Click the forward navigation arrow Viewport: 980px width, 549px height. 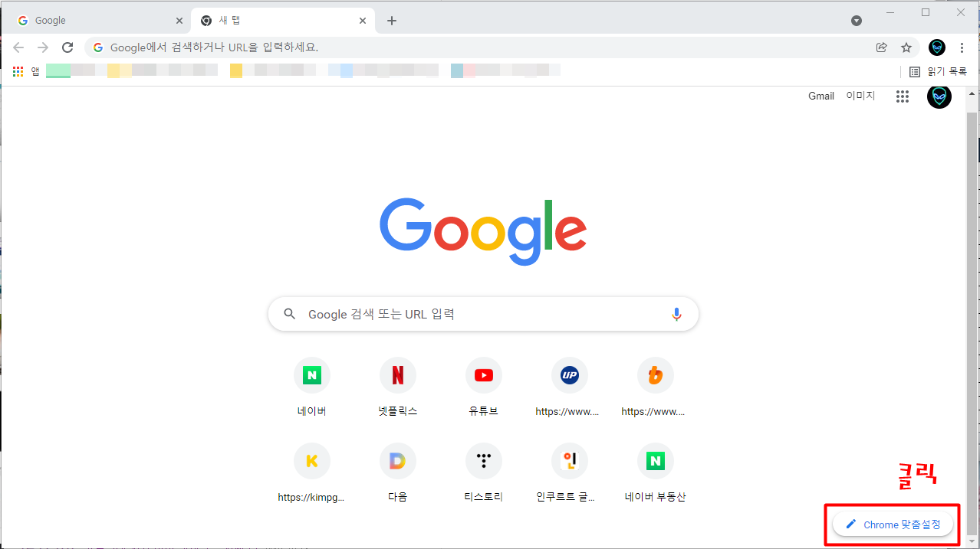tap(43, 47)
